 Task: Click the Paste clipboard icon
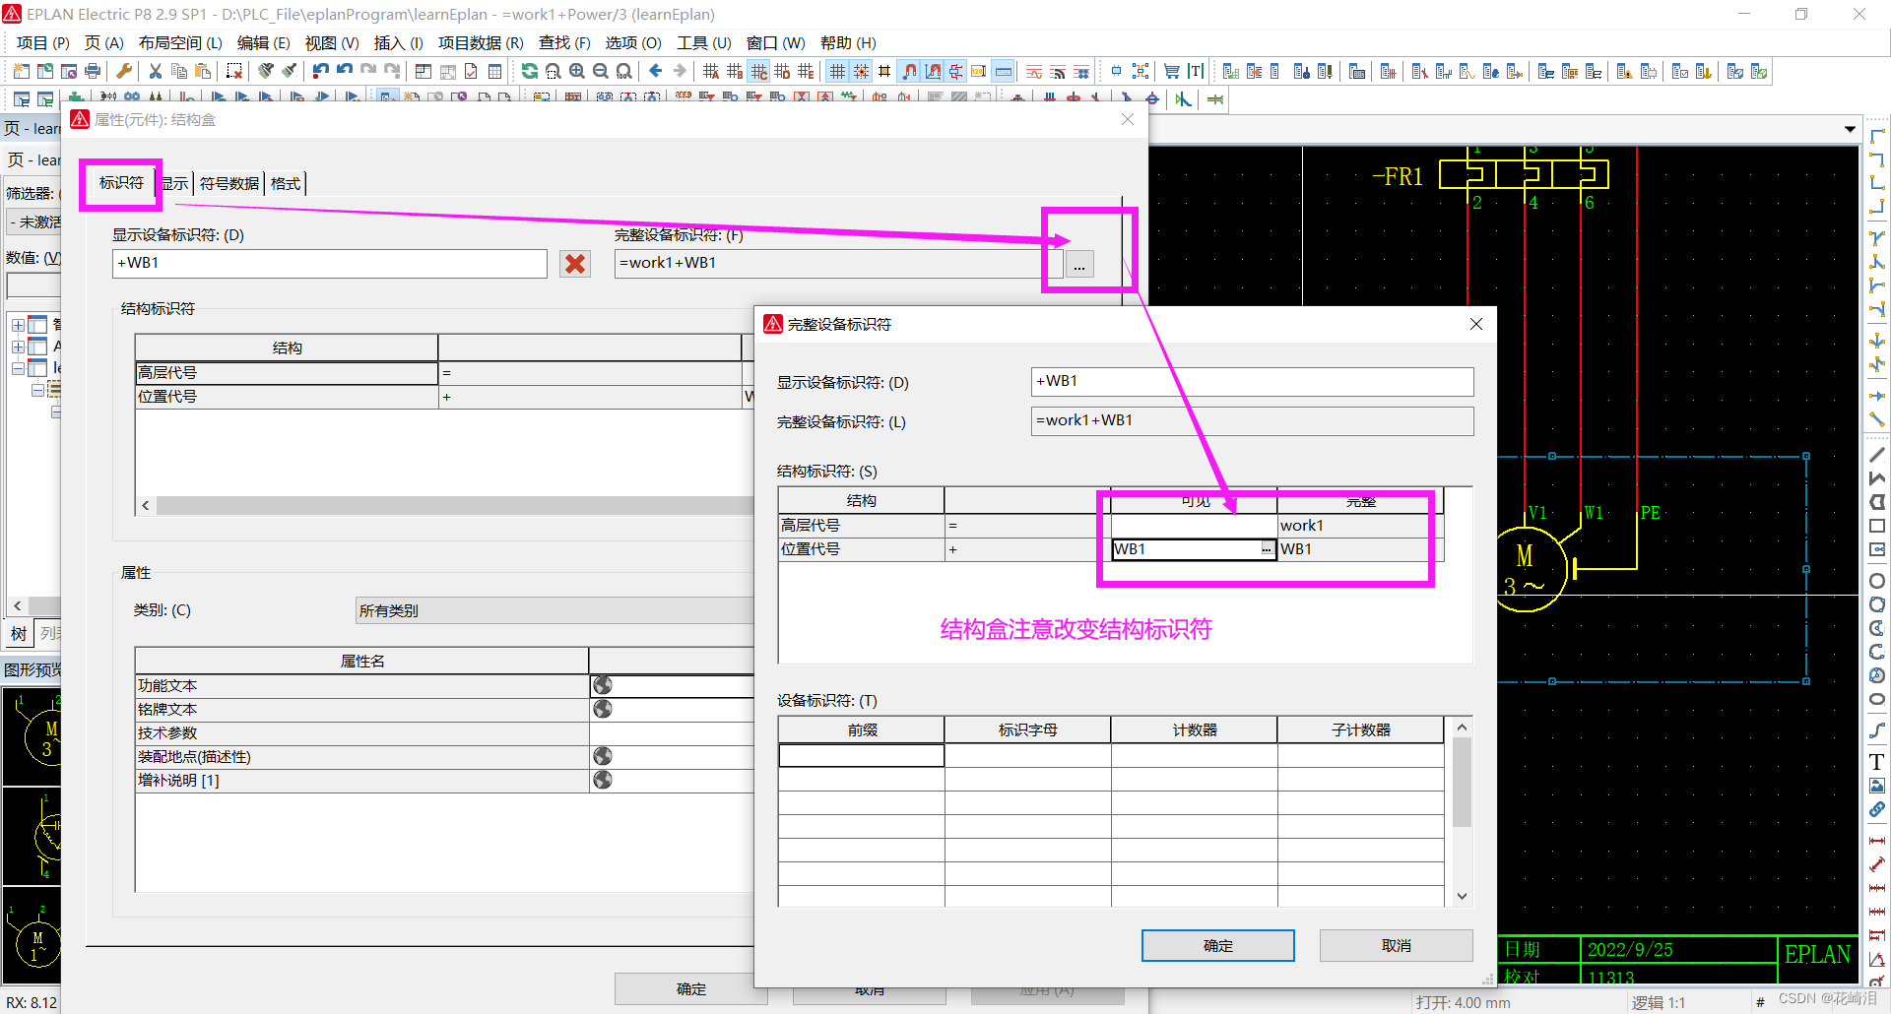click(202, 71)
